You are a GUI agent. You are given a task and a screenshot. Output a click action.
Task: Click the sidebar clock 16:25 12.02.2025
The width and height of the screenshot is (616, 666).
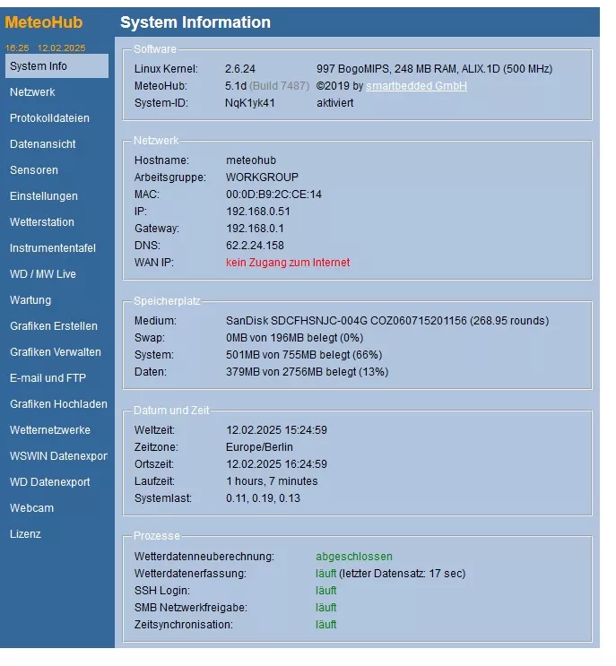pyautogui.click(x=45, y=48)
